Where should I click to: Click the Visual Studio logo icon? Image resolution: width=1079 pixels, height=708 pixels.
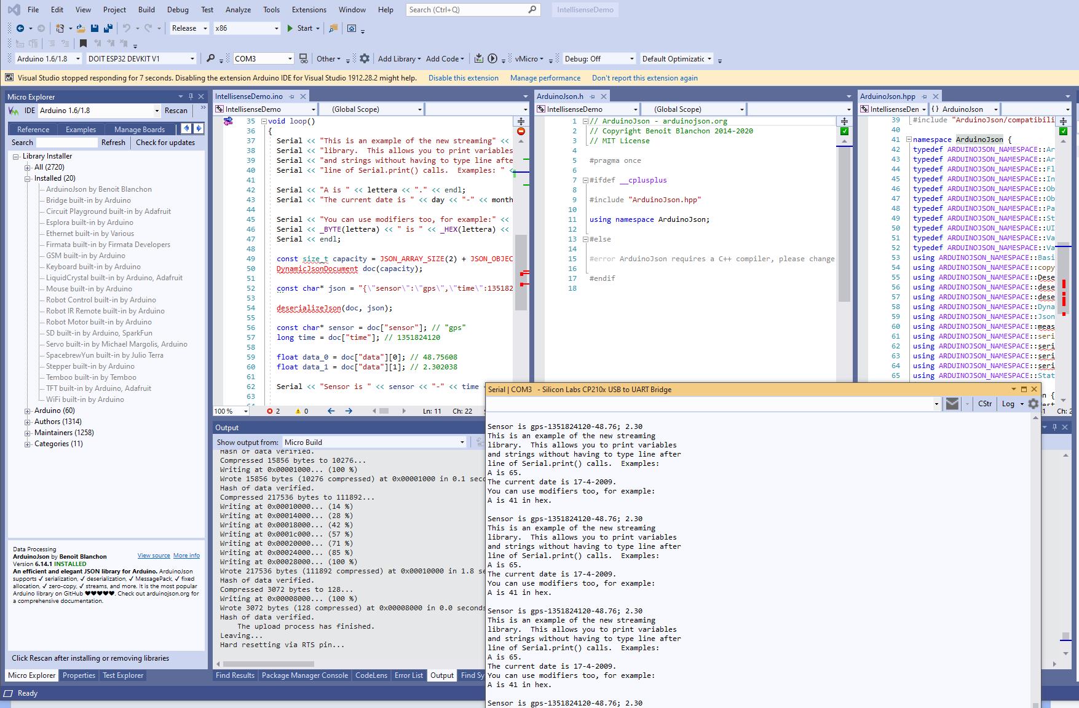pos(13,10)
